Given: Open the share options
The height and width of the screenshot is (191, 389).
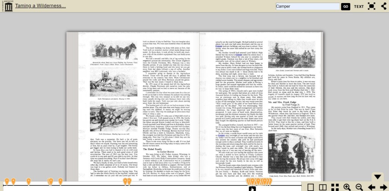Looking at the screenshot, I should point(383,6).
